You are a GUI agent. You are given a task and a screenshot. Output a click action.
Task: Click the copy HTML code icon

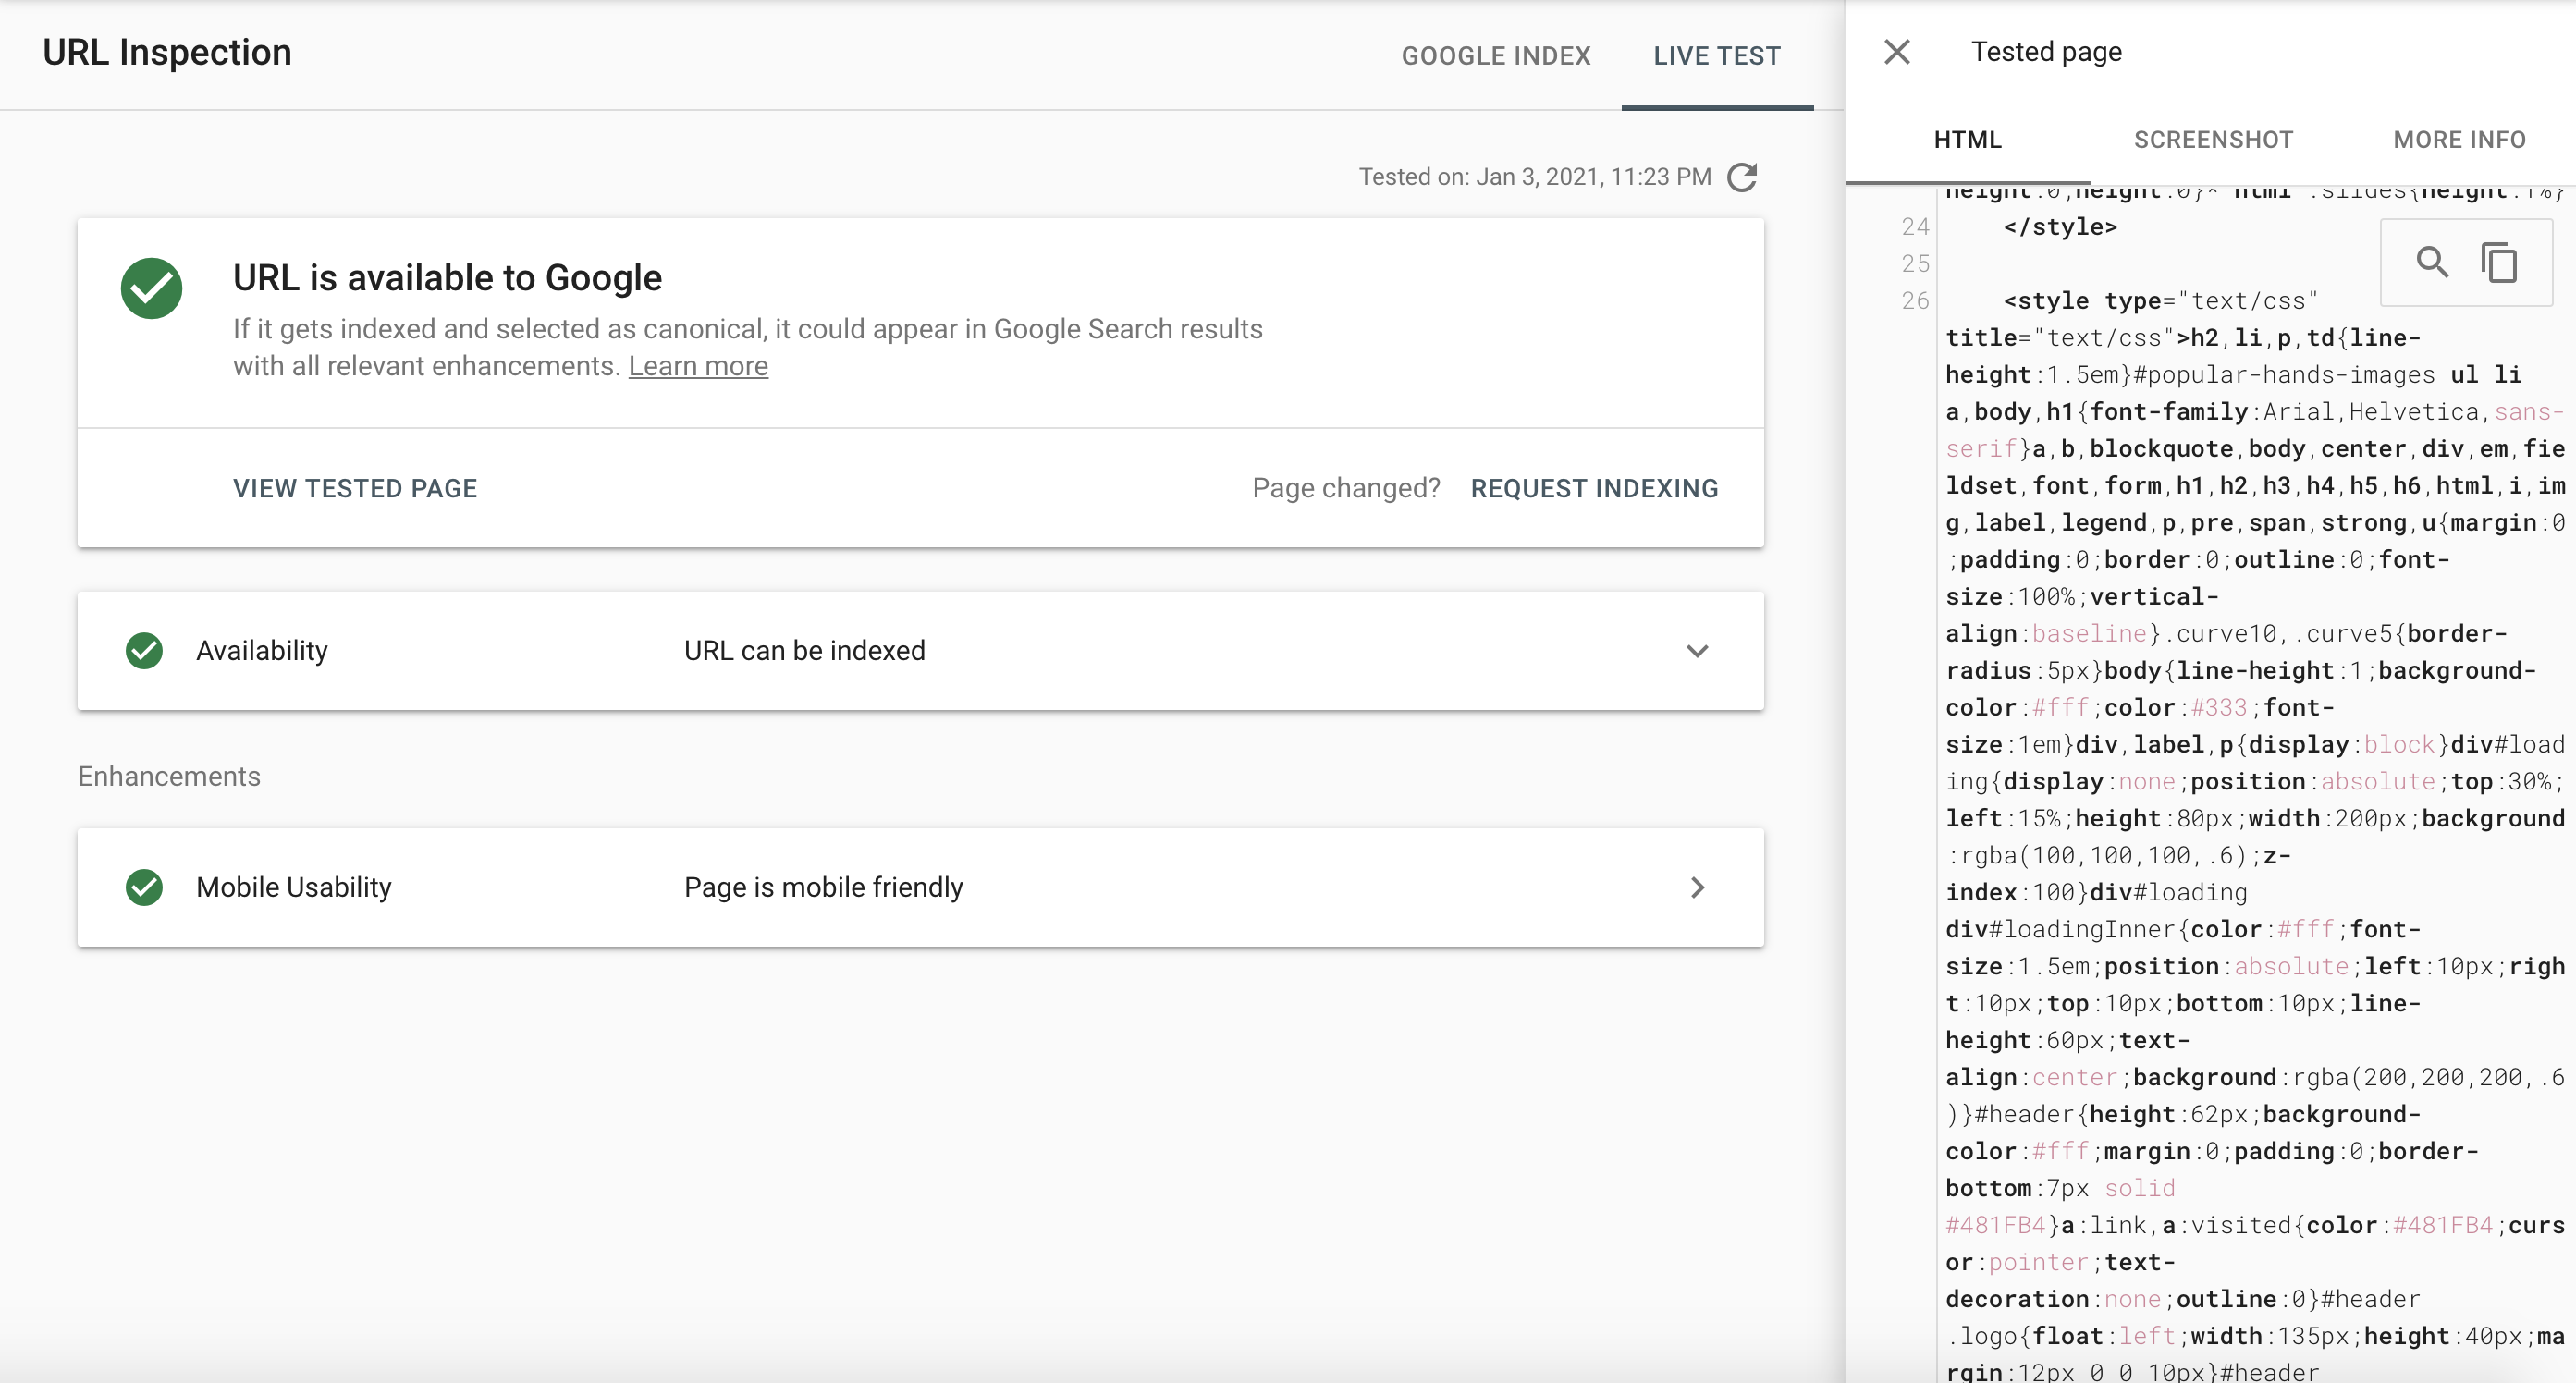point(2499,263)
